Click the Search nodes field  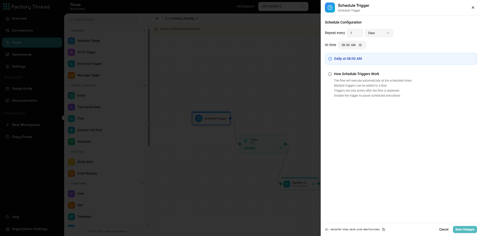click(x=102, y=20)
